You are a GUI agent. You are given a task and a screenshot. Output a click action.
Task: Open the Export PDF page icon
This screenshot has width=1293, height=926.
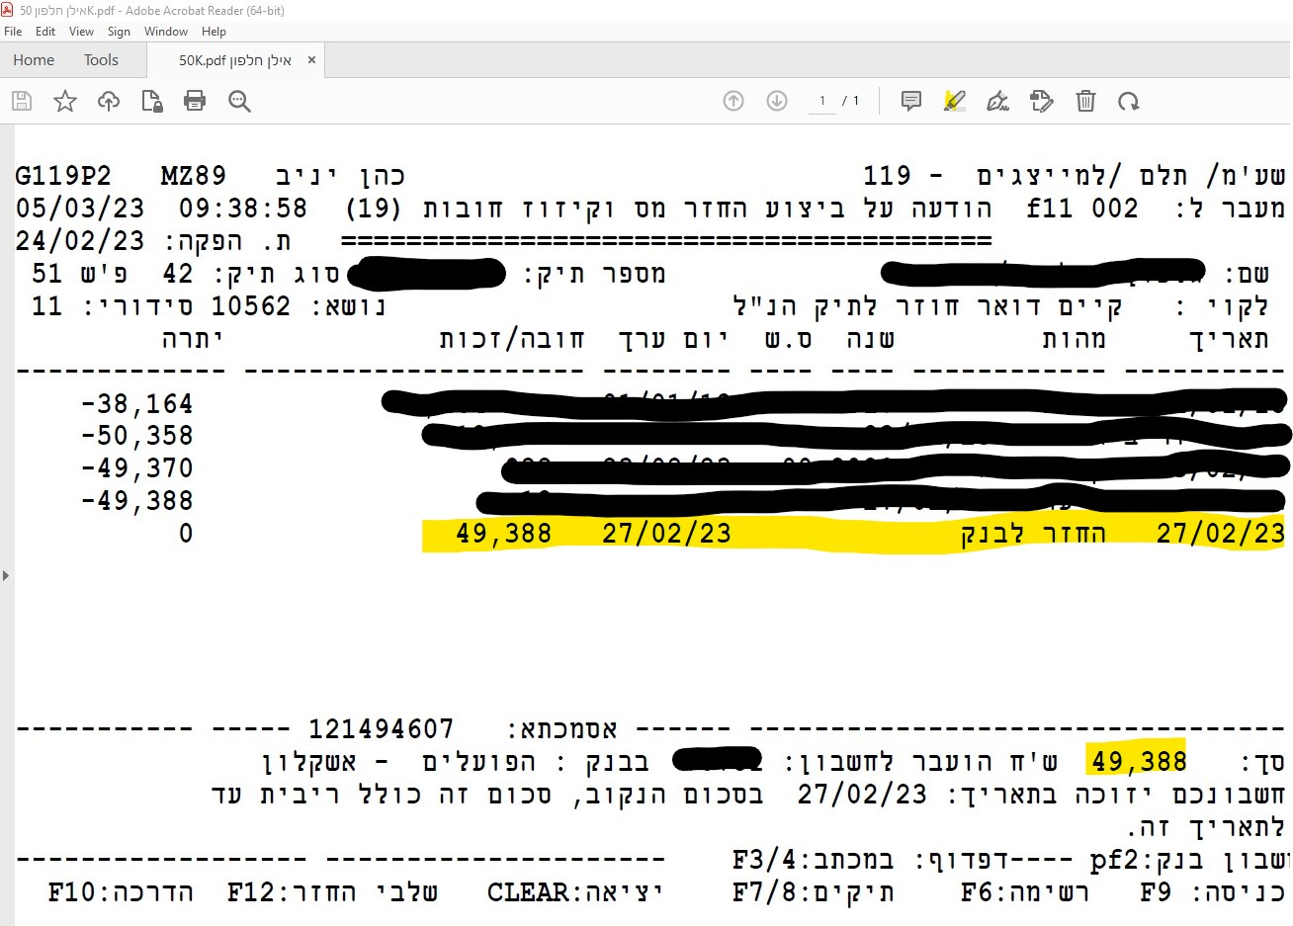pos(152,101)
